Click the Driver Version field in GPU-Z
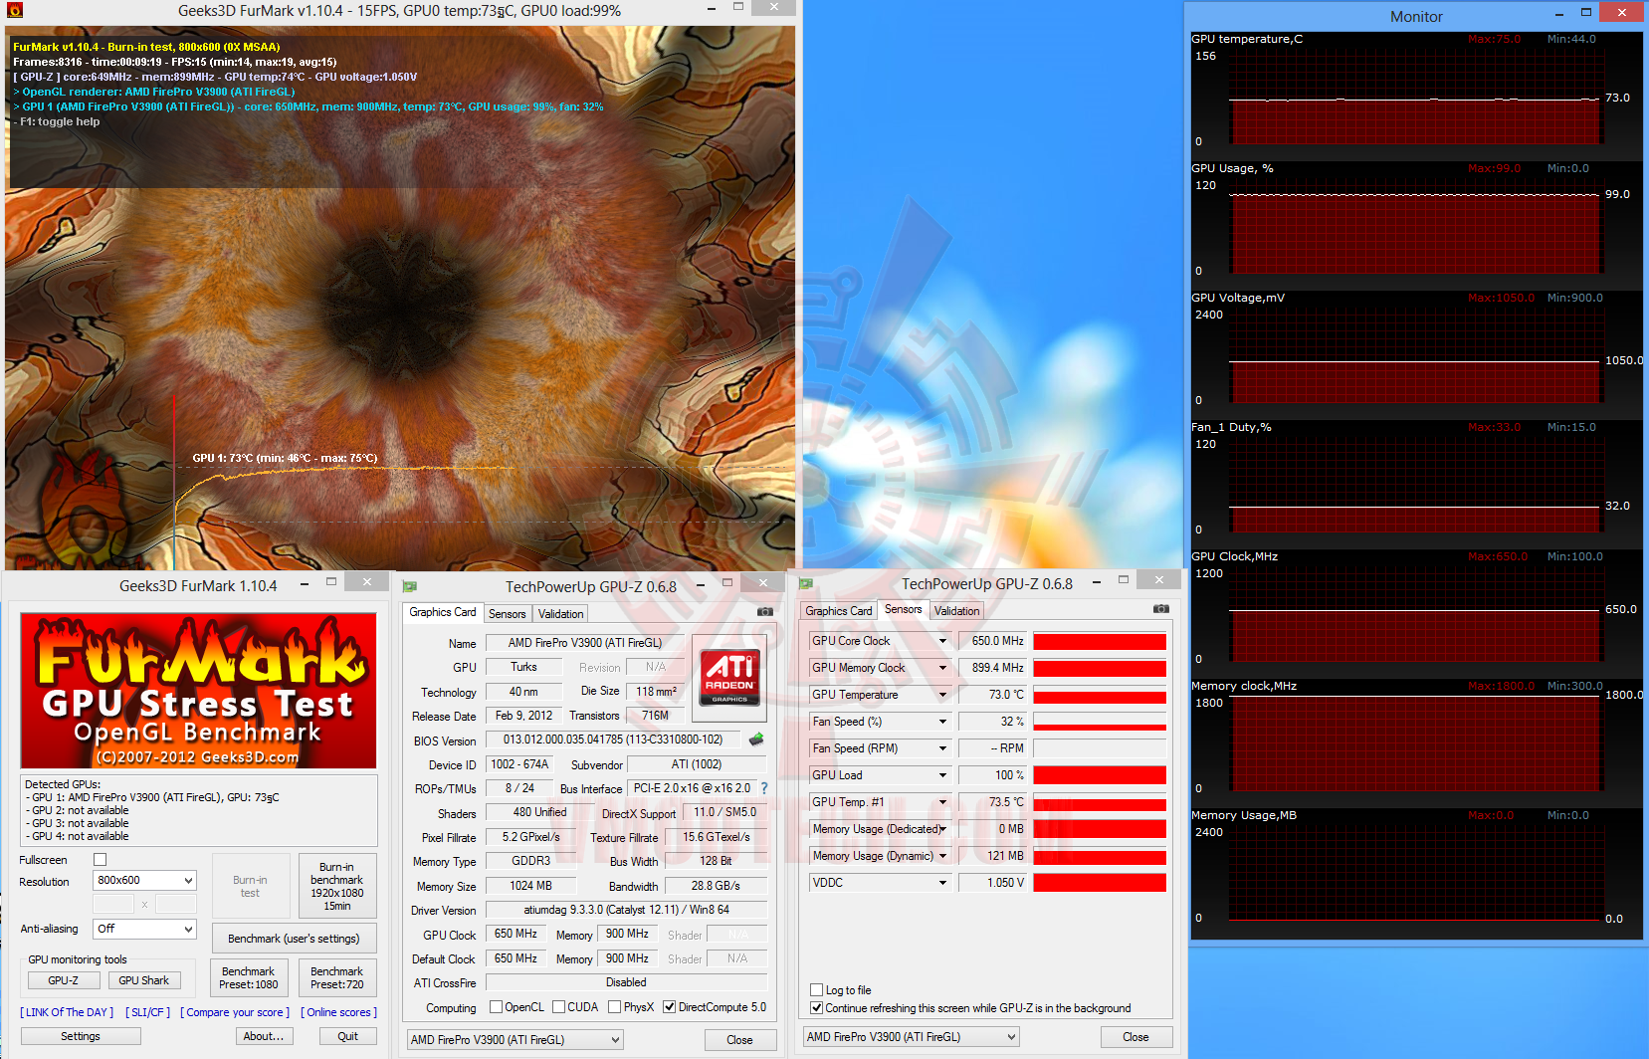 coord(627,910)
